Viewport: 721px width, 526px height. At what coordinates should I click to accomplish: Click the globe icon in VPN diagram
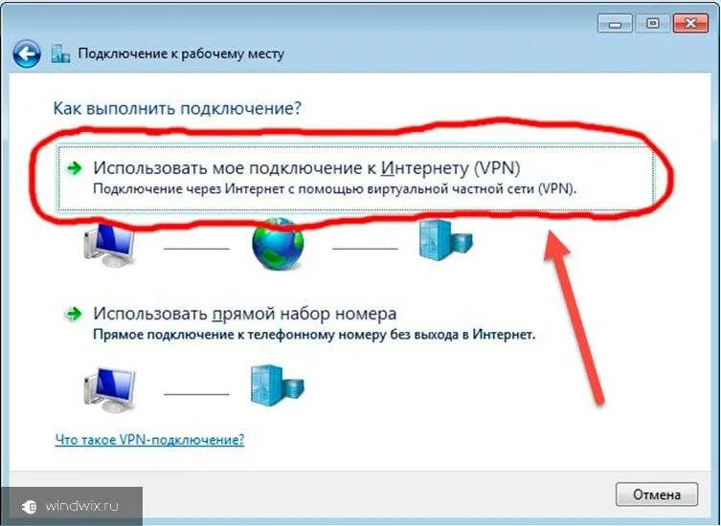pyautogui.click(x=278, y=244)
